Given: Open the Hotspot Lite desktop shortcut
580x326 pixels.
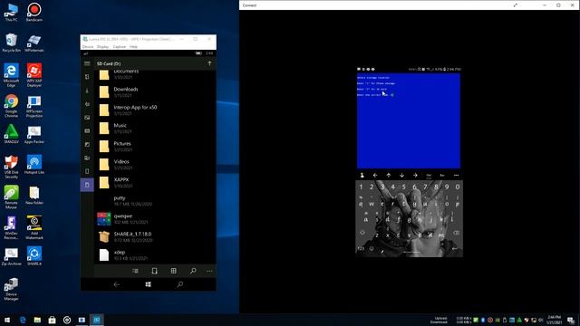Looking at the screenshot, I should [34, 165].
